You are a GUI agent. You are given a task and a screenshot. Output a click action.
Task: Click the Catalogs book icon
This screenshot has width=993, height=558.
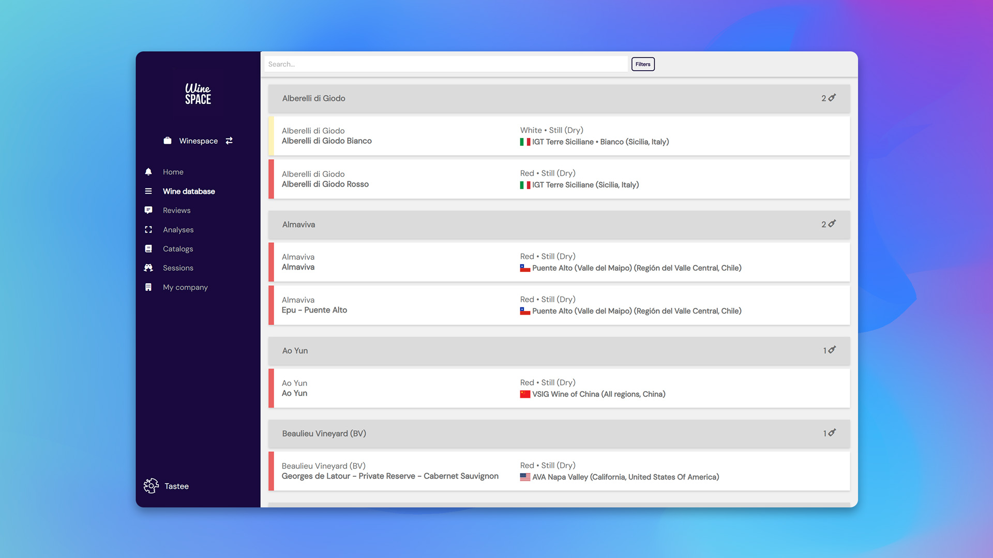click(148, 249)
